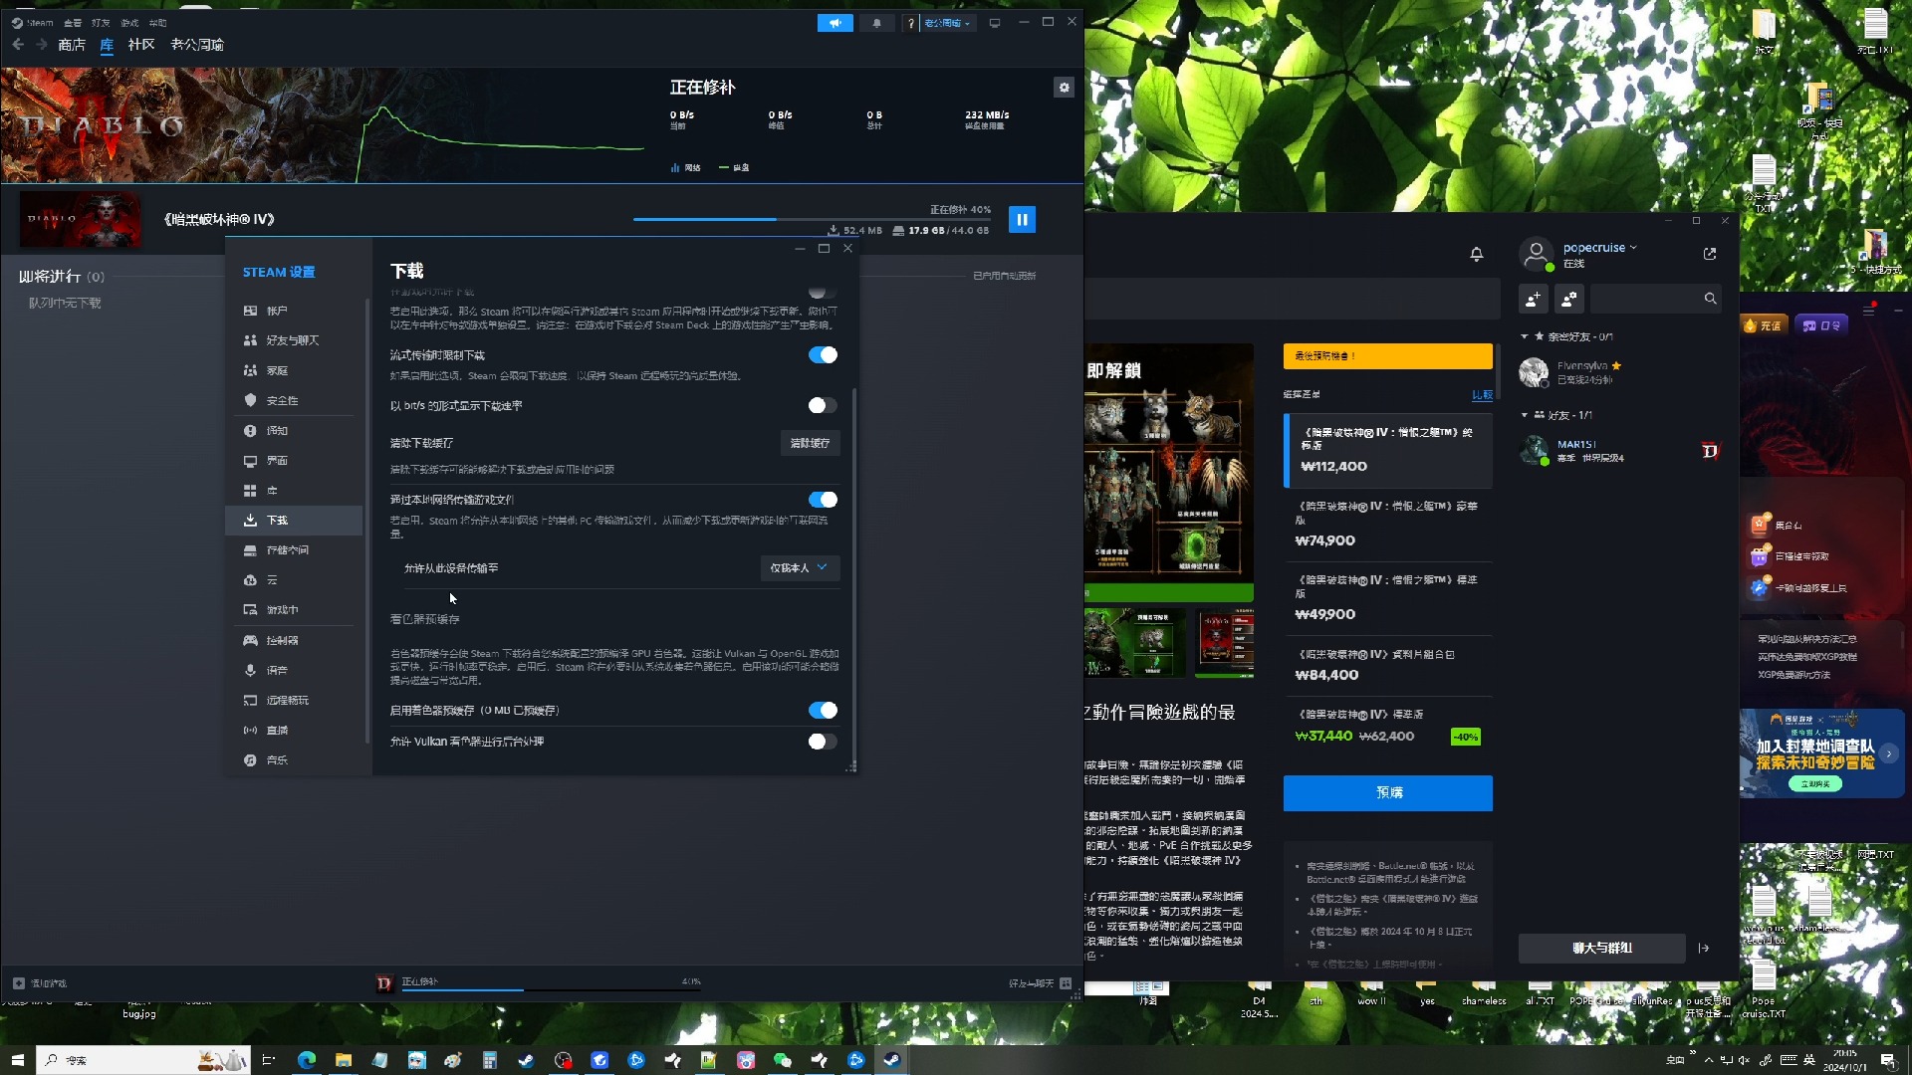Click 好友与聊天 at bottom right of Steam
1912x1075 pixels.
[x=1040, y=983]
